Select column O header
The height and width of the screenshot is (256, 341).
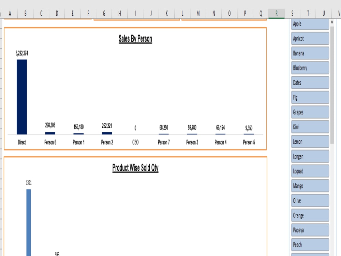point(229,14)
